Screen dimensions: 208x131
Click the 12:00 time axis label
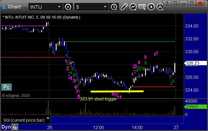98,127
